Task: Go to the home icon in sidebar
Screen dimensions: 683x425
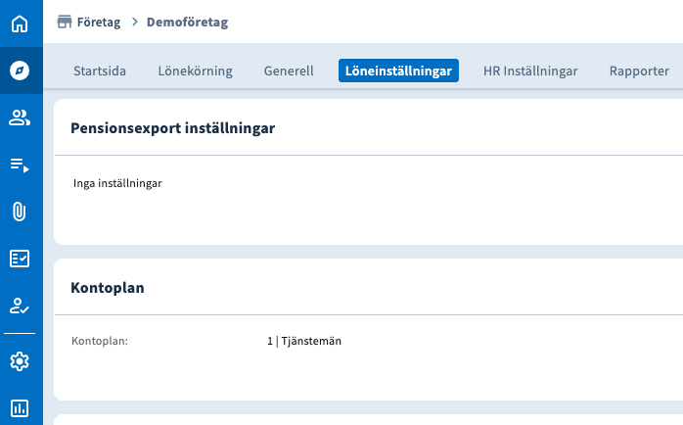Action: [x=20, y=24]
